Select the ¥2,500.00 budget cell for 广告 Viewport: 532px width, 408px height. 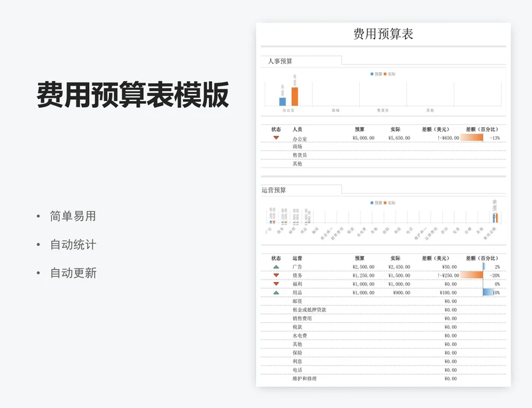pos(363,267)
